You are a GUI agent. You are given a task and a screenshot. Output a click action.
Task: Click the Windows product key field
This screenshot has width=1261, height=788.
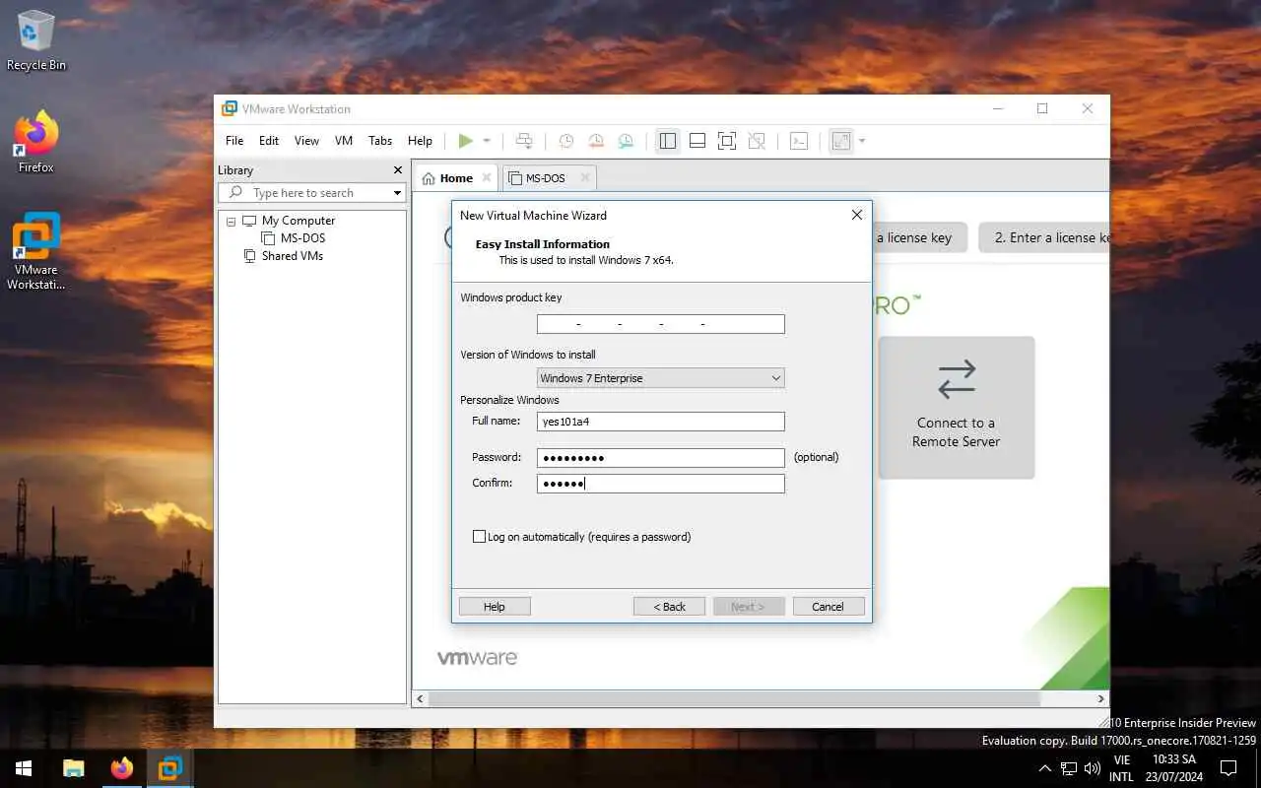pos(661,324)
